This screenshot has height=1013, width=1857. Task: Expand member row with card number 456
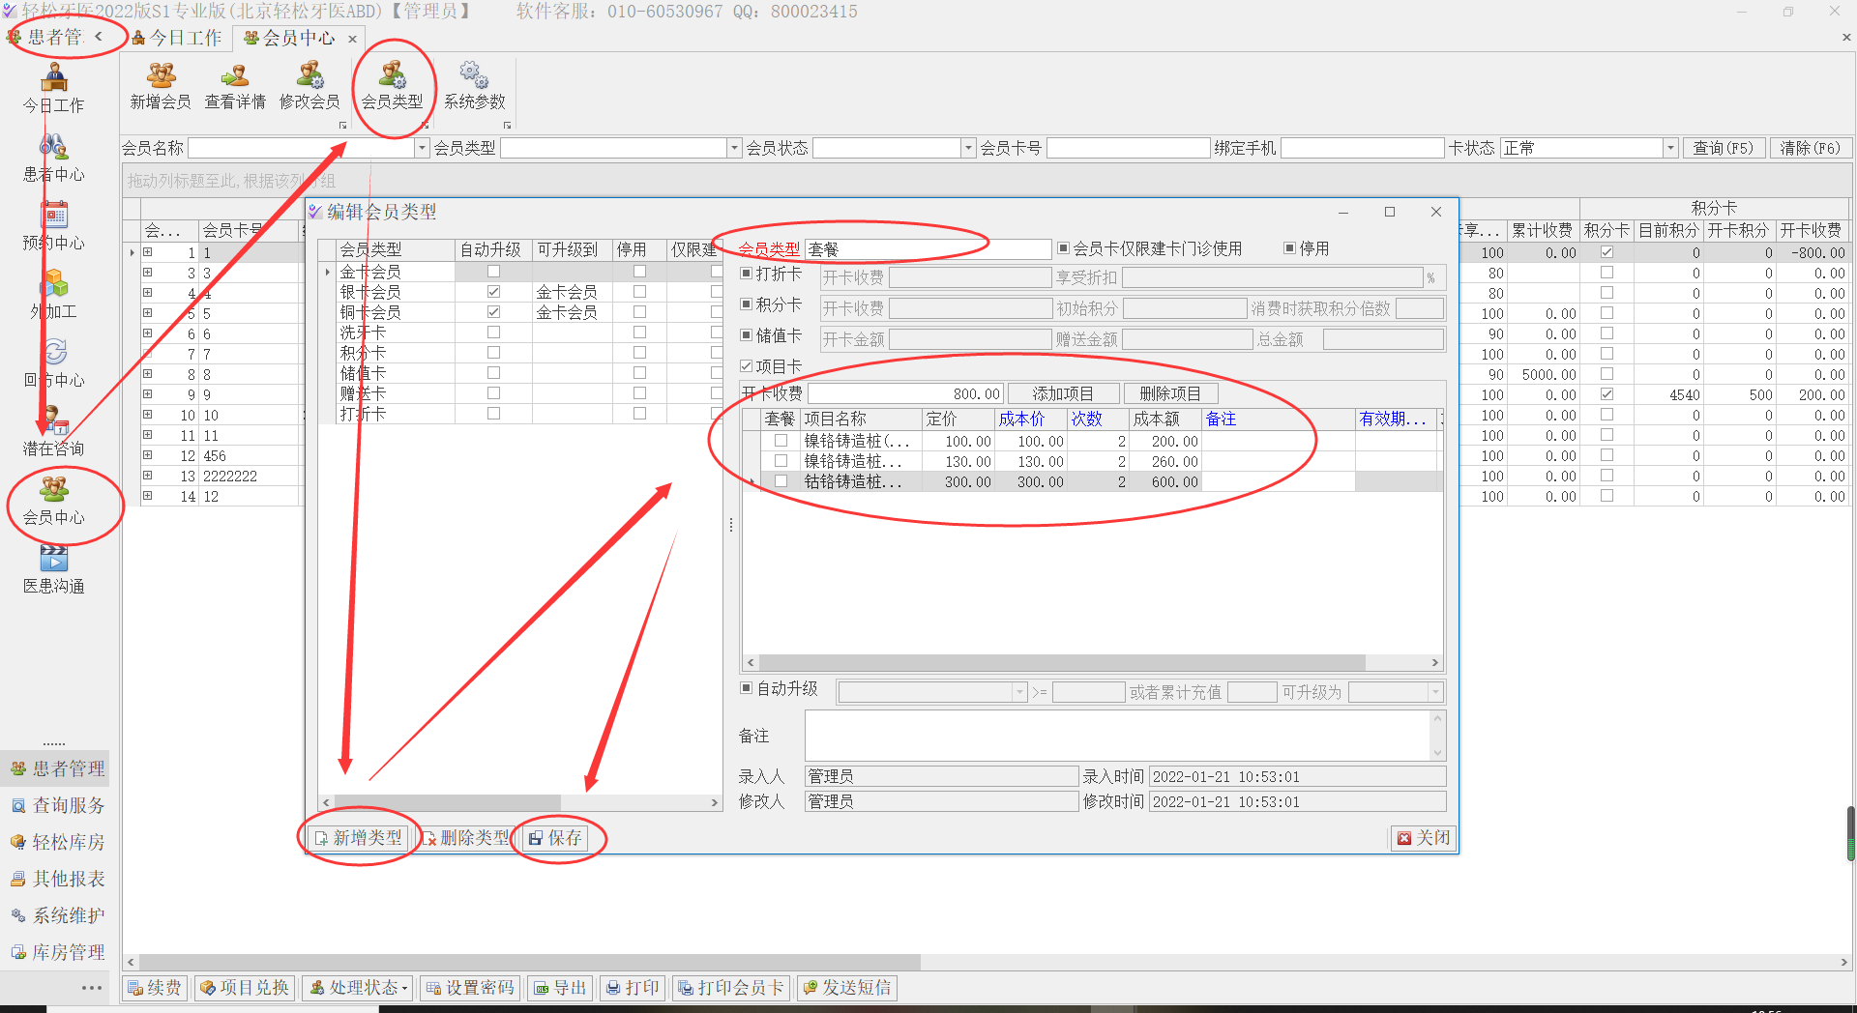coord(148,455)
